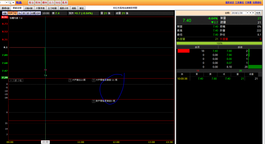Toggle the CDP indicator button
This screenshot has width=265, height=144.
38,13
